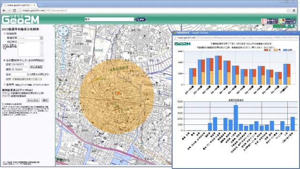Close the maps.geo2m.net browser tab

pyautogui.click(x=34, y=5)
